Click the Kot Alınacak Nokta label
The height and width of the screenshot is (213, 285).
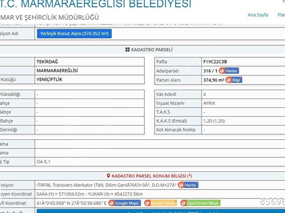tap(175, 130)
